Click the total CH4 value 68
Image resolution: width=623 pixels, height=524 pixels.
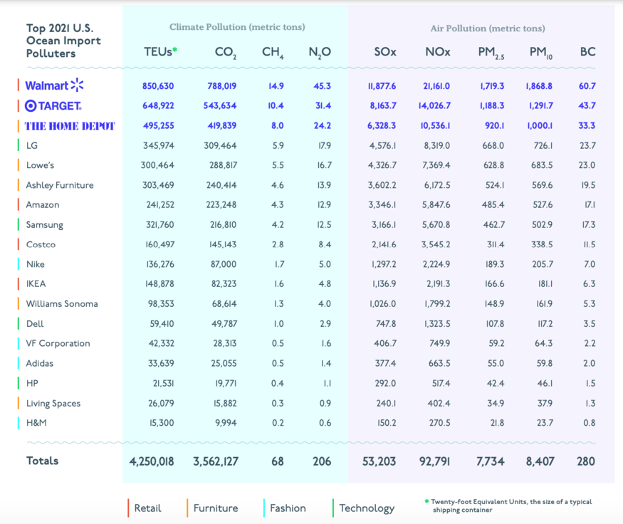tap(278, 461)
